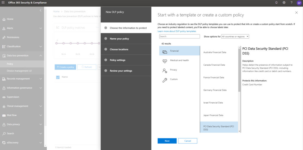Screen dimensions: 303x150
Task: Click the Alerts warning triangle icon
Action: [x=4, y=28]
